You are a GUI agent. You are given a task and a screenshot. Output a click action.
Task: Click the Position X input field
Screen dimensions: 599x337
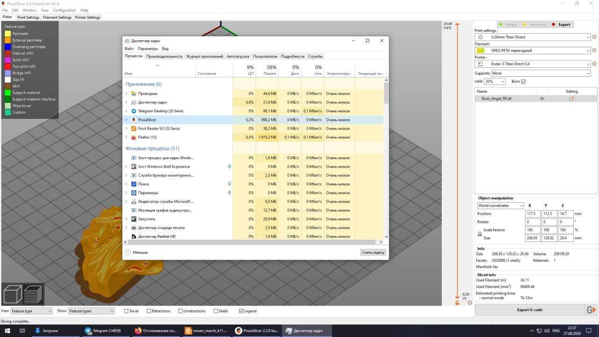tap(533, 214)
